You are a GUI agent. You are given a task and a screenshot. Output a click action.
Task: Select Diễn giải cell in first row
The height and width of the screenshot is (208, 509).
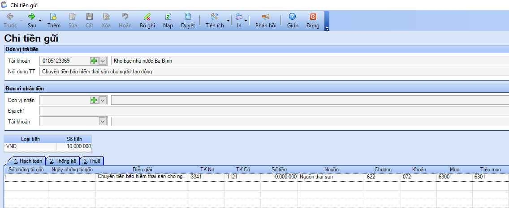(x=142, y=177)
